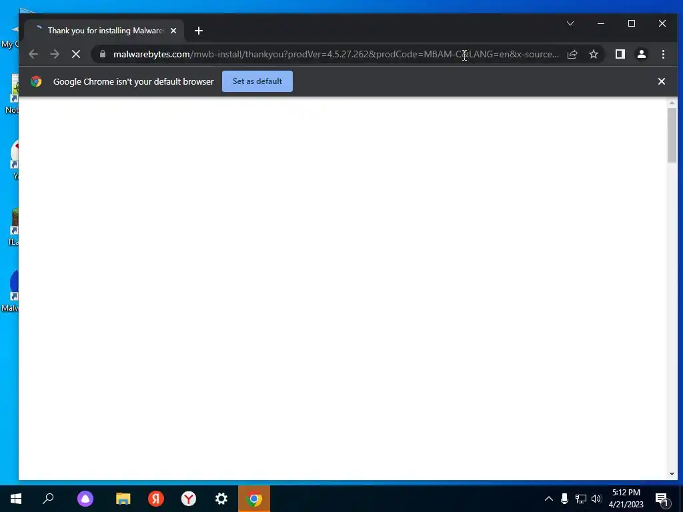This screenshot has width=683, height=512.
Task: Click the microphone tray icon
Action: tap(564, 499)
